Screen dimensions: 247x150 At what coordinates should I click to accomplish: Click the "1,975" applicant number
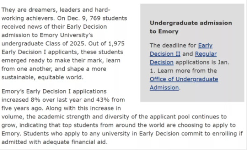click(117, 43)
